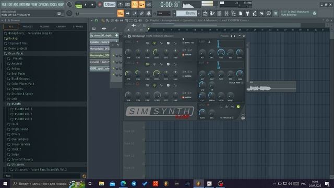The height and width of the screenshot is (188, 334).
Task: Click the AMP SUS knob
Action: [221, 52]
